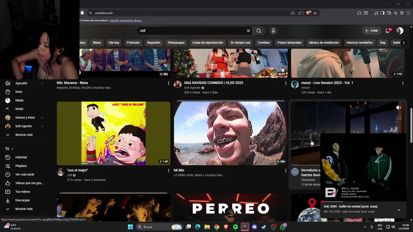Open the Windows Start menu
Screen dimensions: 413x232
click(130, 227)
